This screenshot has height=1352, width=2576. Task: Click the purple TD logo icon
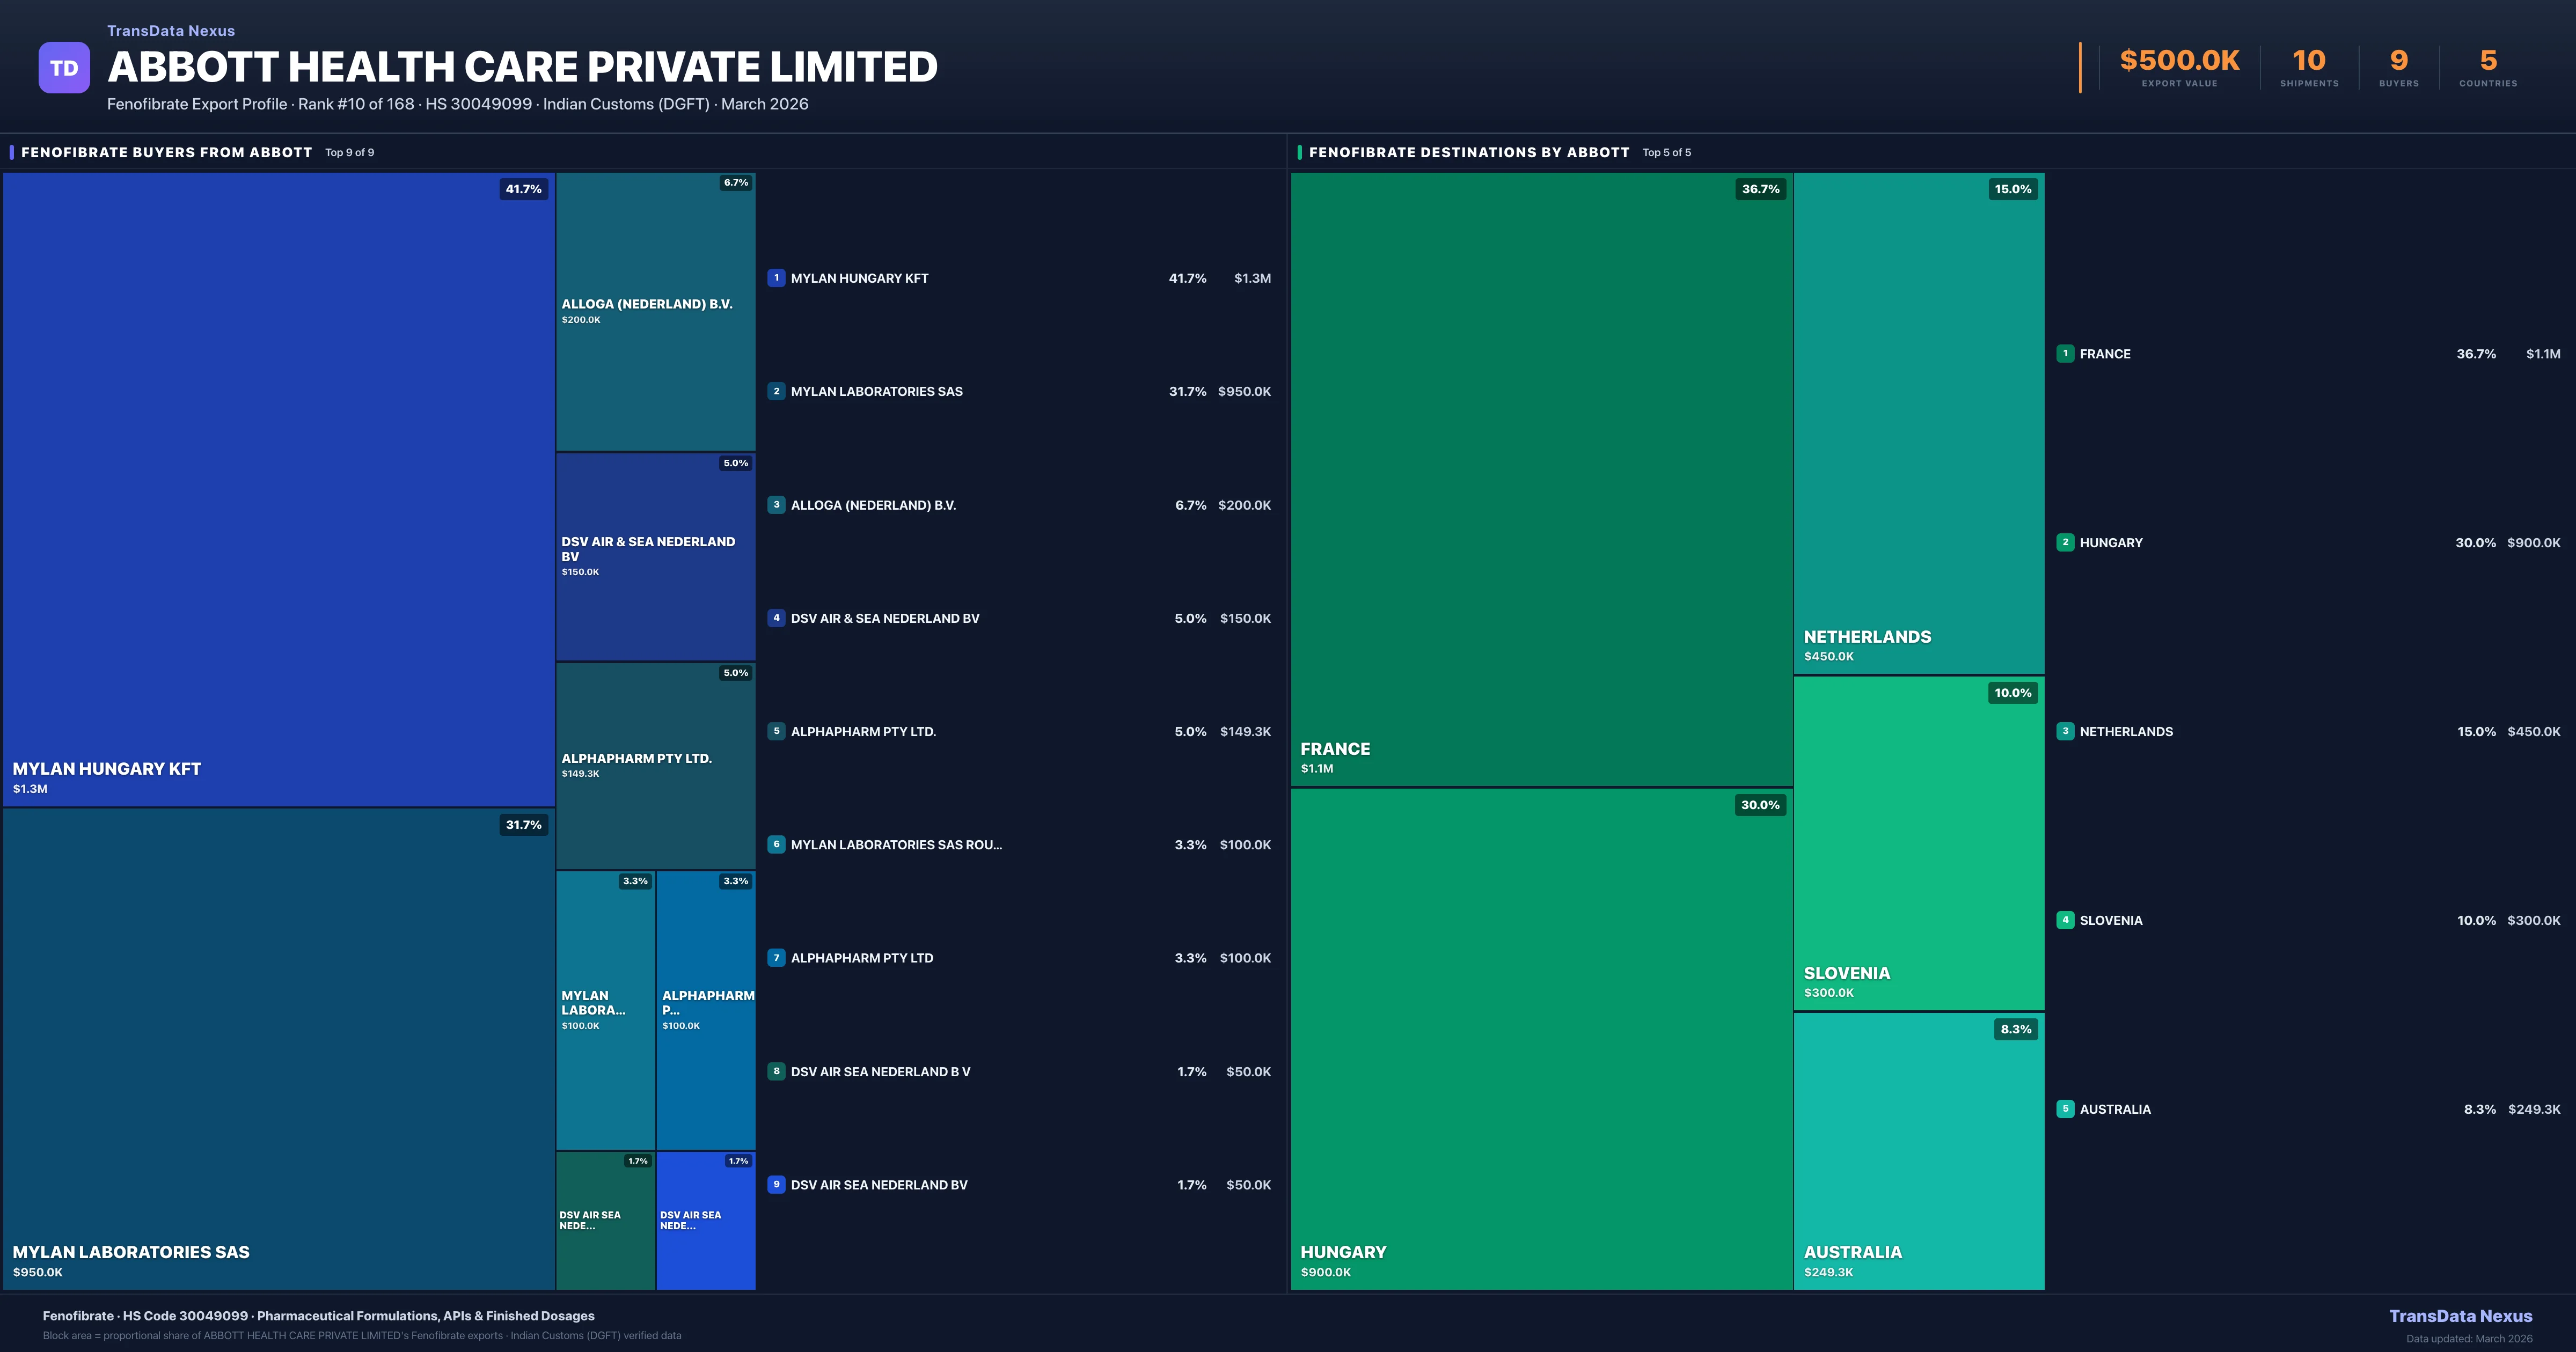[64, 68]
